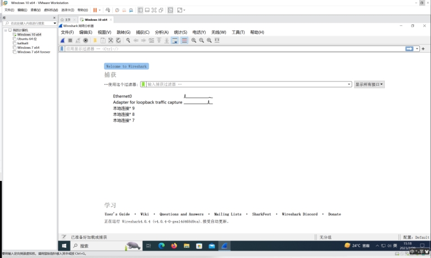Open Firefox from the Windows taskbar

pos(174,246)
